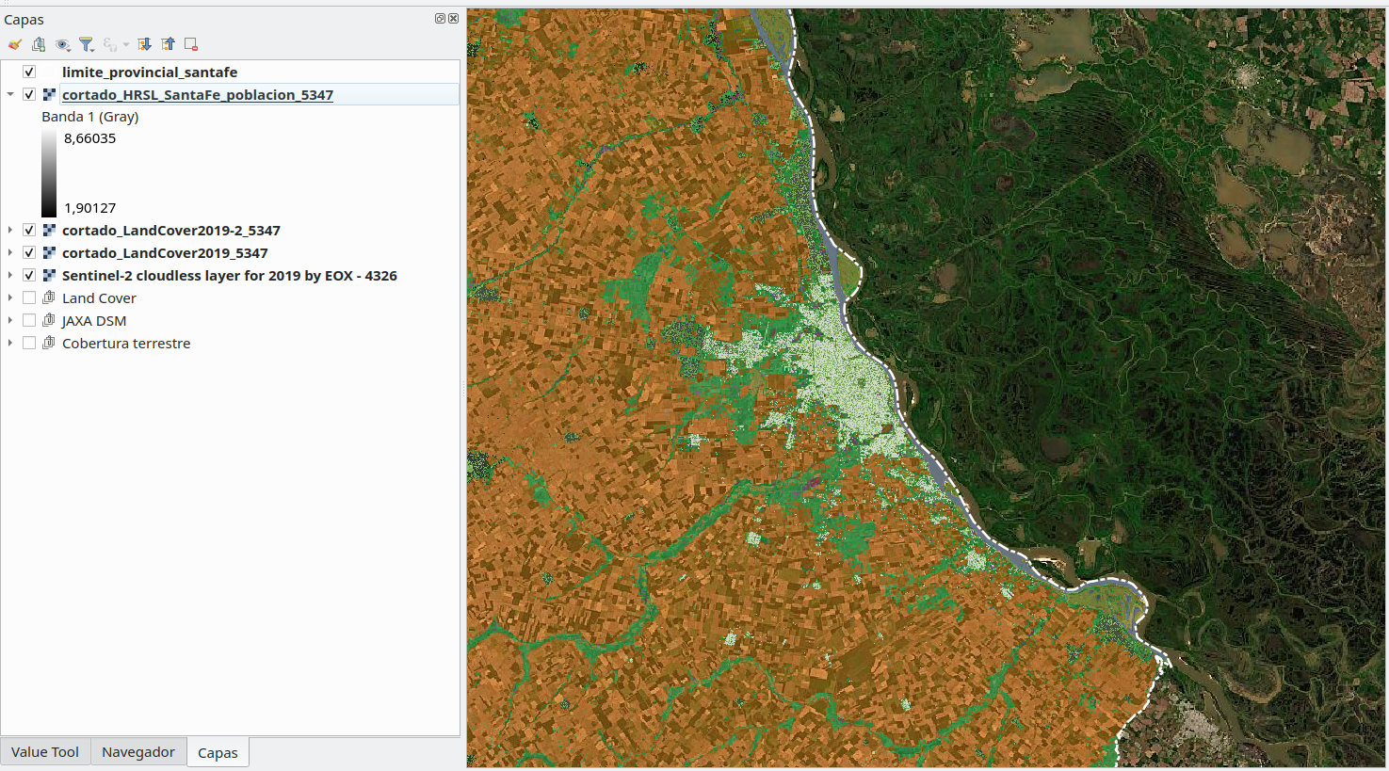
Task: Check the Cobertura terrestre group
Action: pyautogui.click(x=29, y=343)
